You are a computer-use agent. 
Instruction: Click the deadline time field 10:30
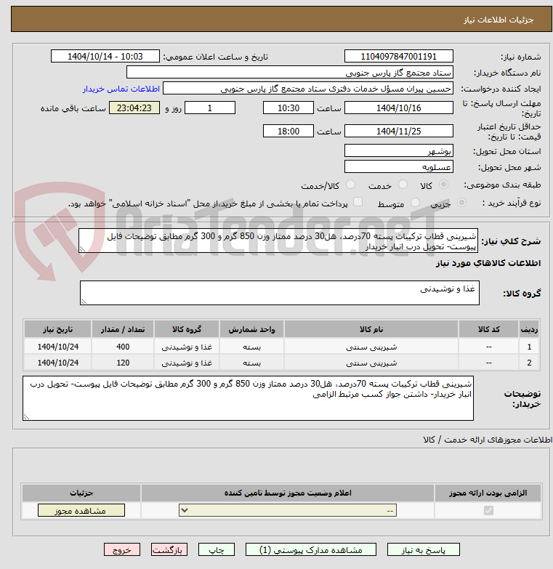pyautogui.click(x=288, y=108)
